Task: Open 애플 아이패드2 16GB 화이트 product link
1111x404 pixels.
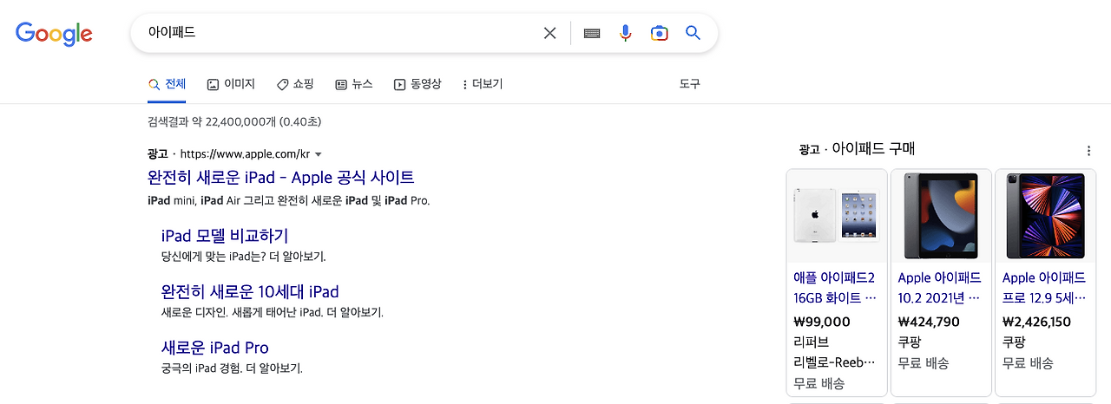Action: 835,288
